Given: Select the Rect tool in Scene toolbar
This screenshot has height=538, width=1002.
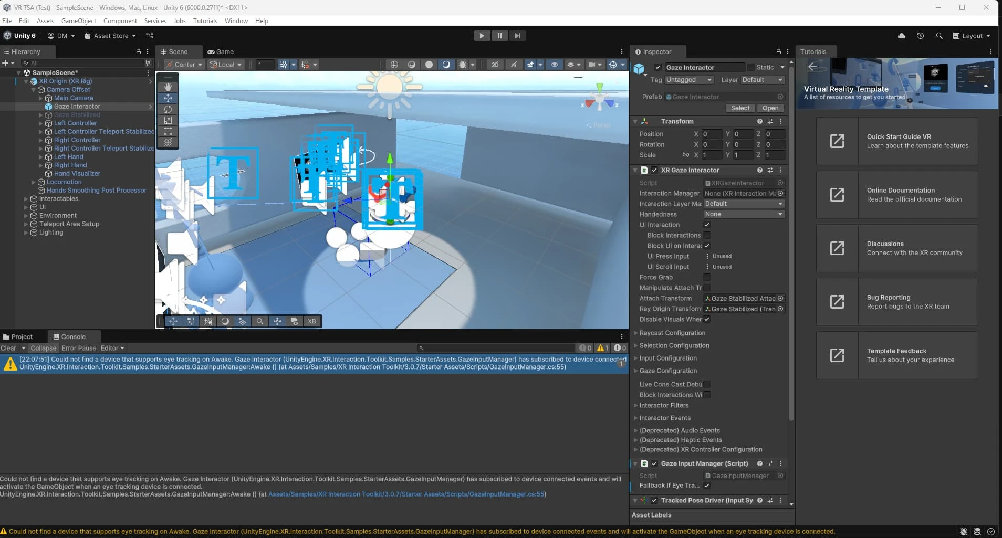Looking at the screenshot, I should pos(168,131).
